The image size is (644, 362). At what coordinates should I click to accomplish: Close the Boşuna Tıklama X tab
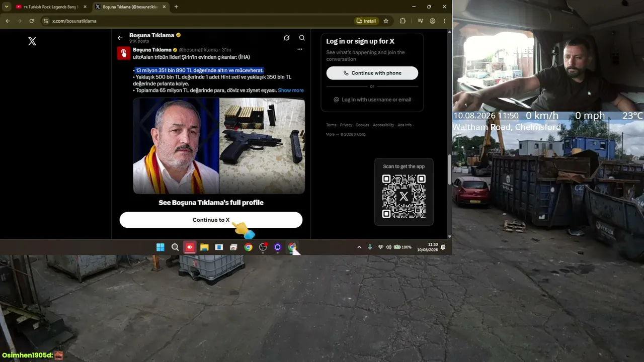pyautogui.click(x=164, y=7)
